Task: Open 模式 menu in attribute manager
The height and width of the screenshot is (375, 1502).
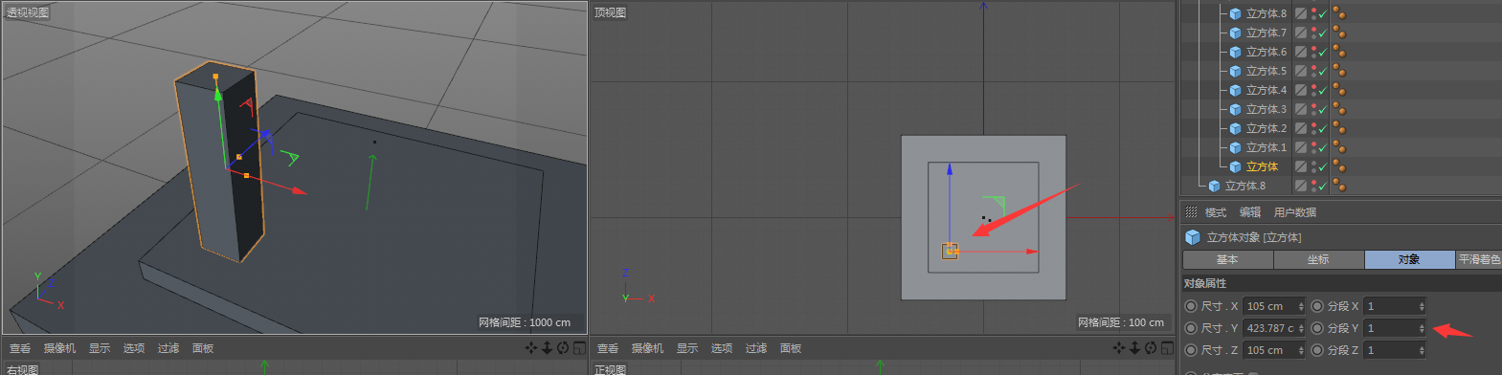Action: [1216, 212]
